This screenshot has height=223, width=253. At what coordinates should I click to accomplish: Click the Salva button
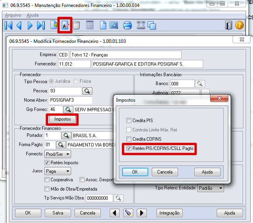click(58, 213)
